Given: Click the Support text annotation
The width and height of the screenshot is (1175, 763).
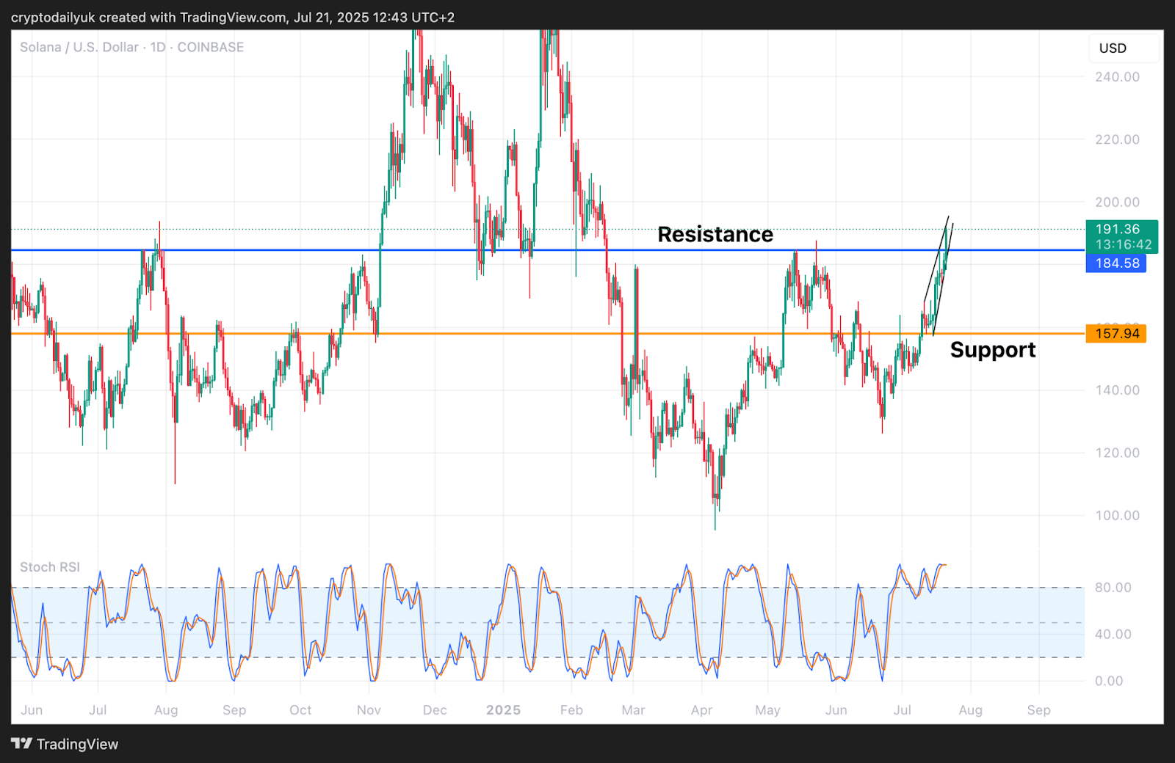Looking at the screenshot, I should point(992,350).
